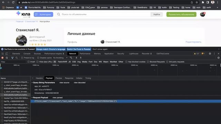Bookmark this page with the star icon
This screenshot has width=221, height=124.
pyautogui.click(x=196, y=2)
